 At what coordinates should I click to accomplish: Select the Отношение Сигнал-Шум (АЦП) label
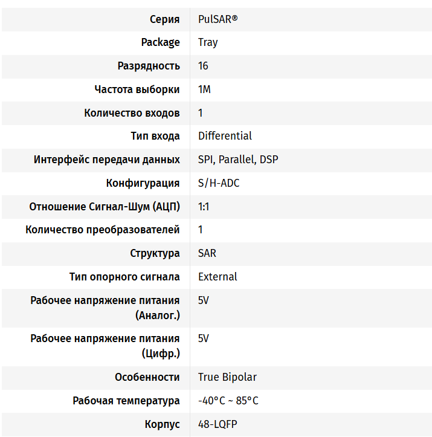pyautogui.click(x=105, y=207)
